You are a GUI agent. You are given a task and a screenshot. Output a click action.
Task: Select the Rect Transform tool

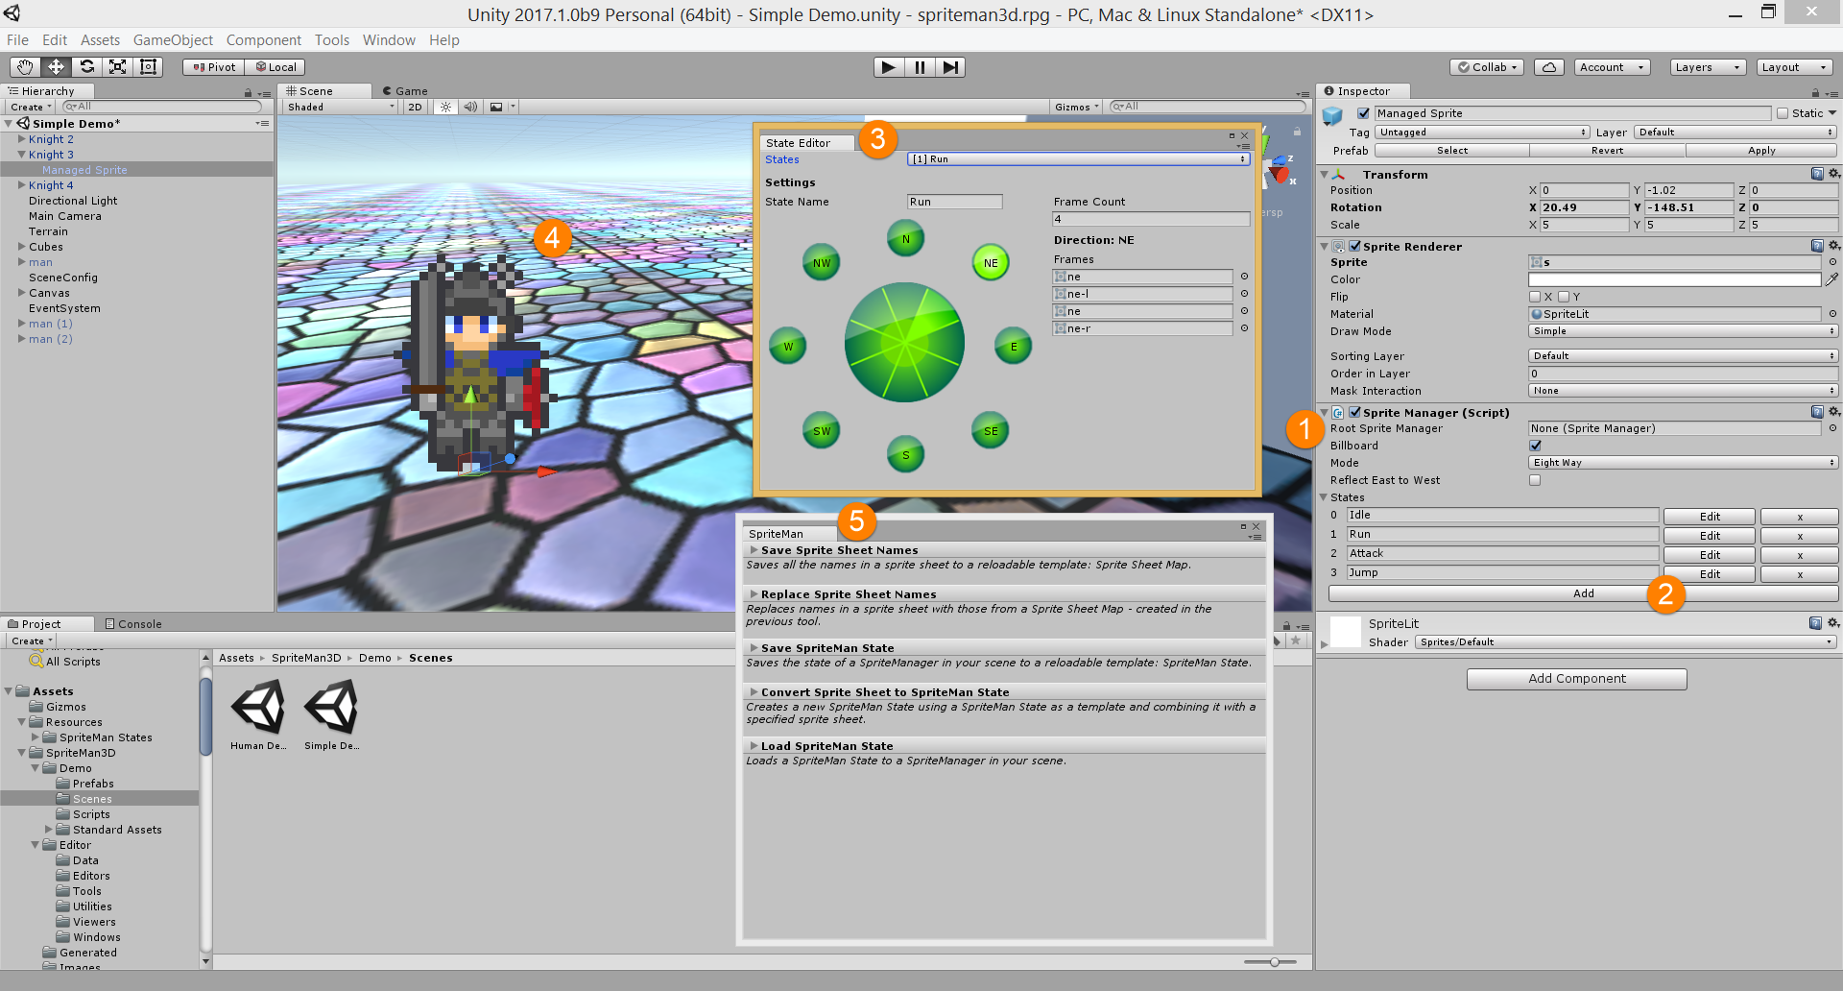point(148,66)
